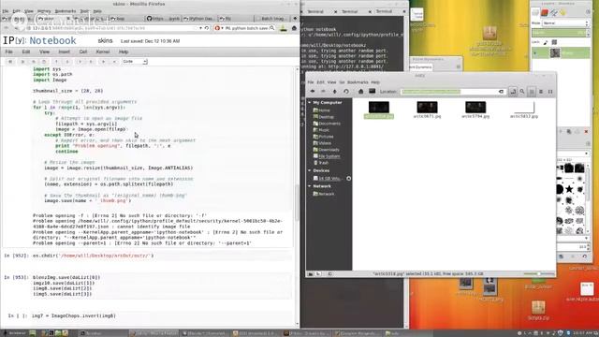Viewport: 599px width, 337px height.
Task: Click the notebook save toolbar icon
Action: click(x=10, y=62)
